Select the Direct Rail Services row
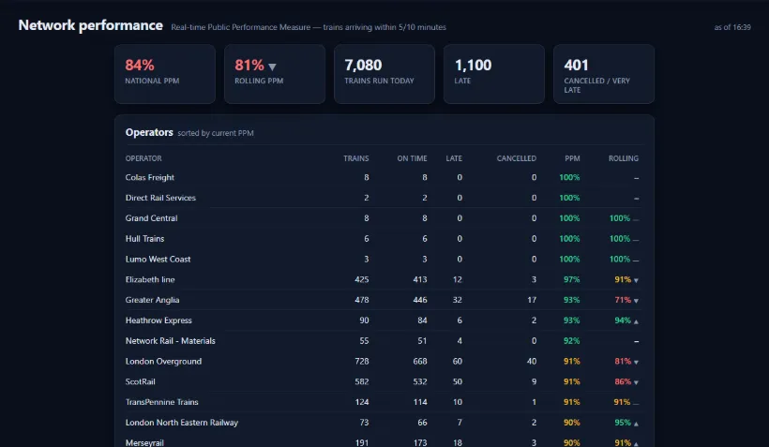 click(384, 198)
